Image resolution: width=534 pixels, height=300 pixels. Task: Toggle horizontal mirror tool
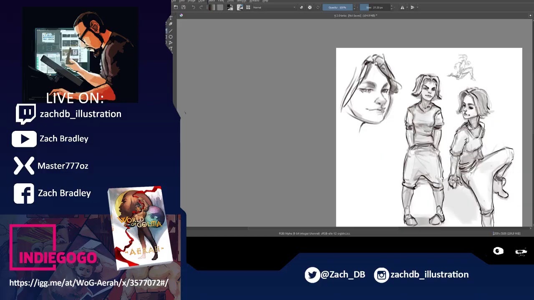pyautogui.click(x=402, y=7)
